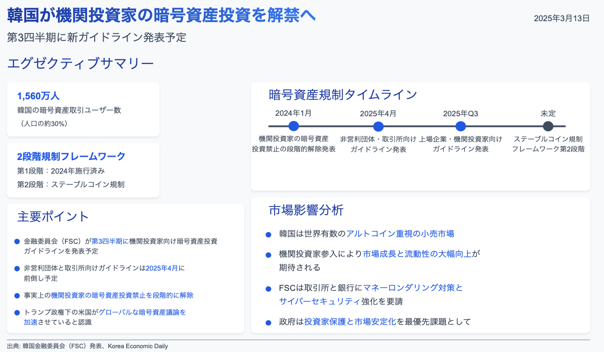Select the 主要ポイント section title

[53, 216]
